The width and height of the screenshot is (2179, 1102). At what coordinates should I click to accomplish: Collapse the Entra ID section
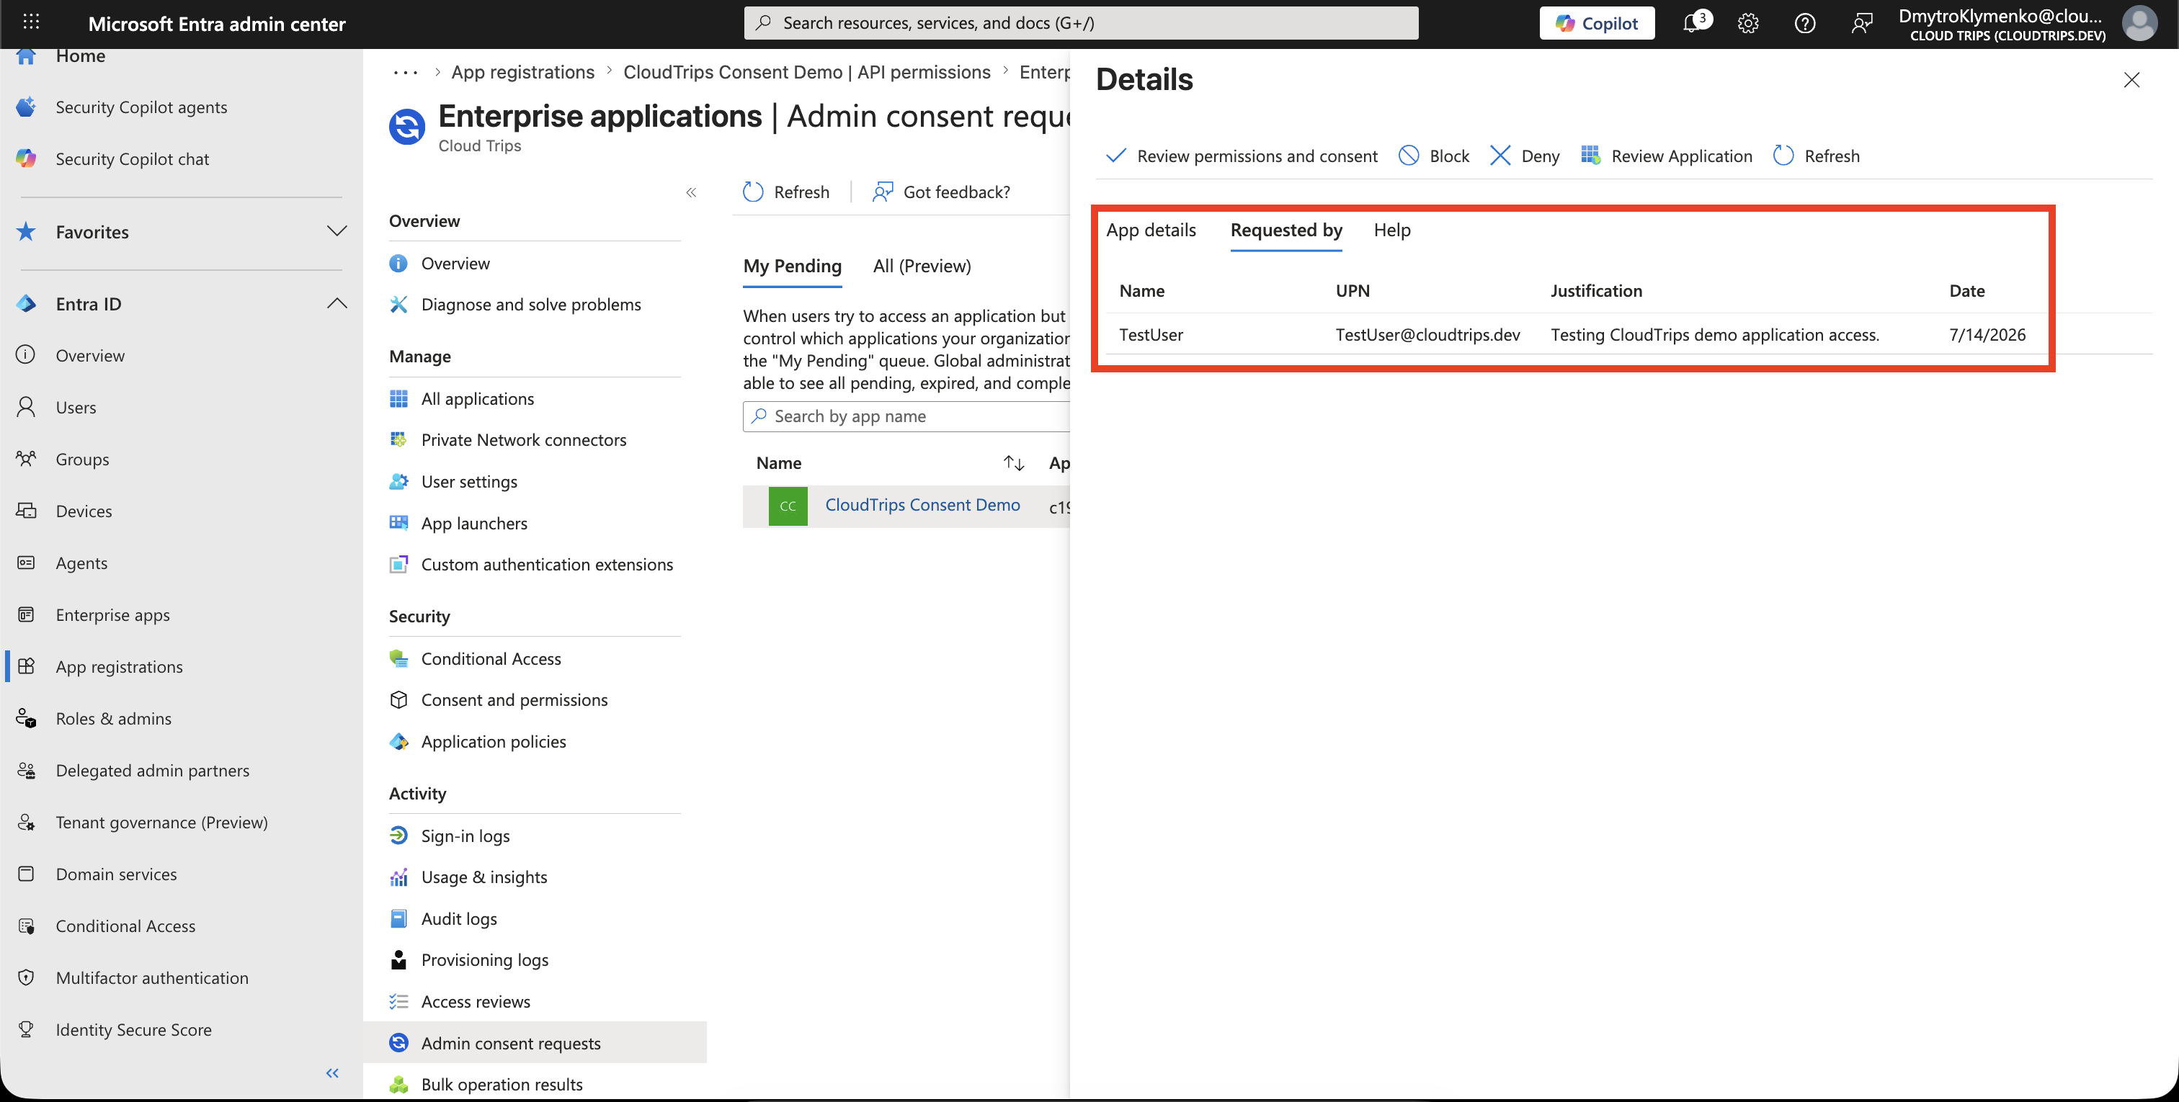(337, 303)
